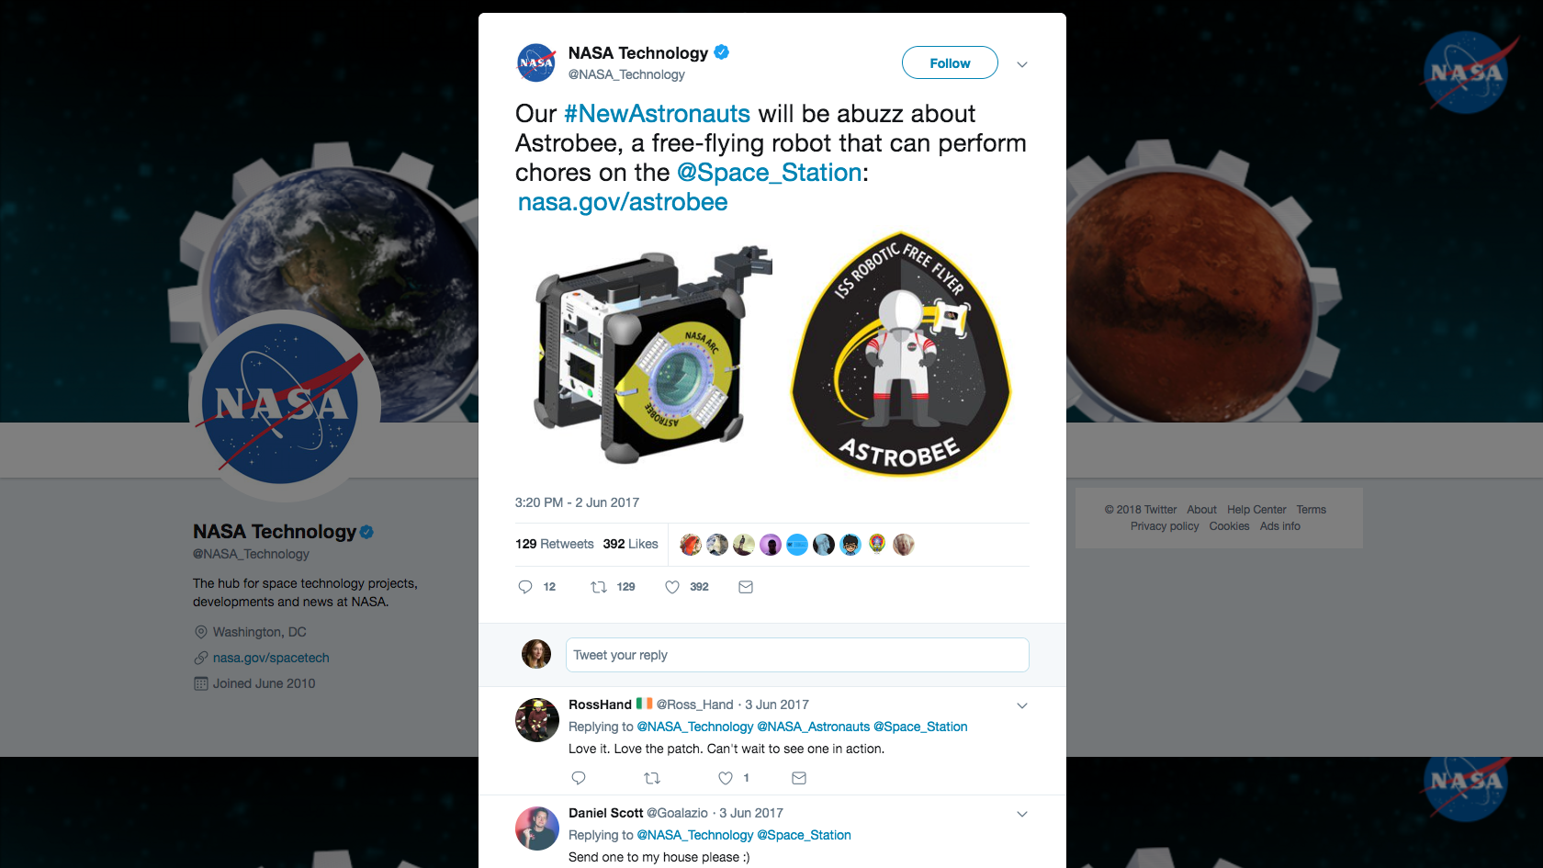Open the options chevron on RossHand's reply
Image resolution: width=1543 pixels, height=868 pixels.
point(1022,705)
